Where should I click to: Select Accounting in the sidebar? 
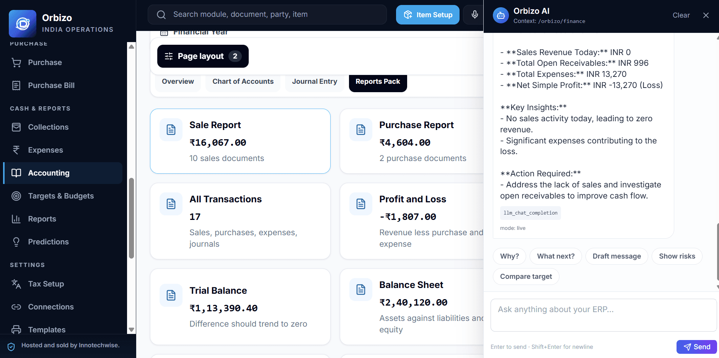pyautogui.click(x=63, y=173)
